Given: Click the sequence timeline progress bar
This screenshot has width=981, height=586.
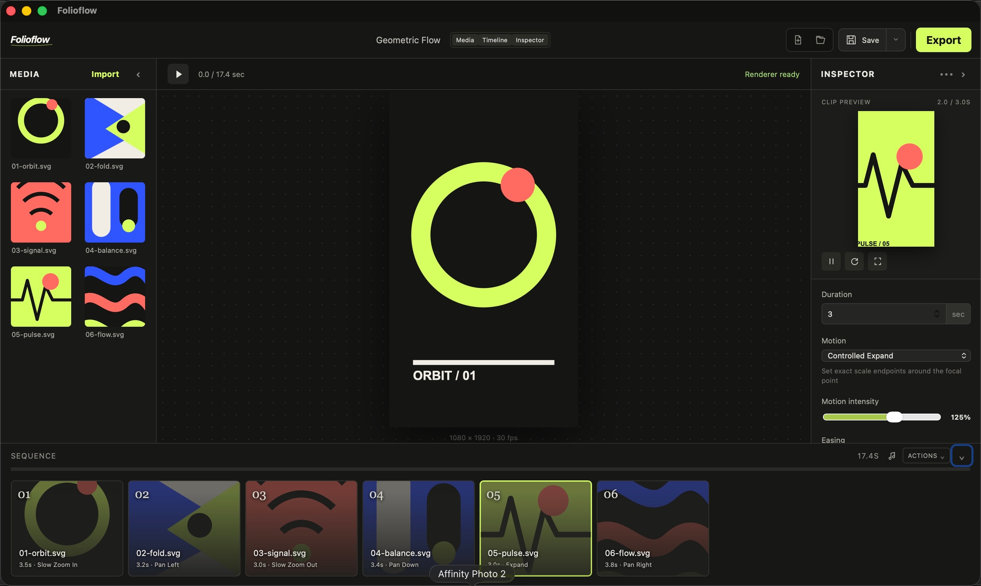Looking at the screenshot, I should click(490, 469).
